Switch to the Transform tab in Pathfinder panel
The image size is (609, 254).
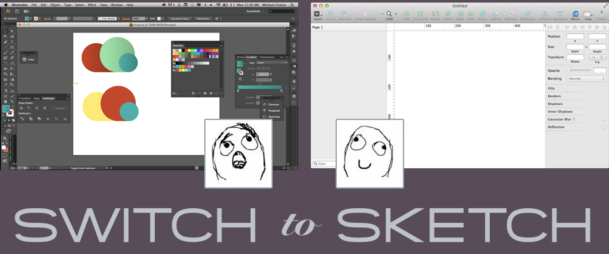click(25, 98)
